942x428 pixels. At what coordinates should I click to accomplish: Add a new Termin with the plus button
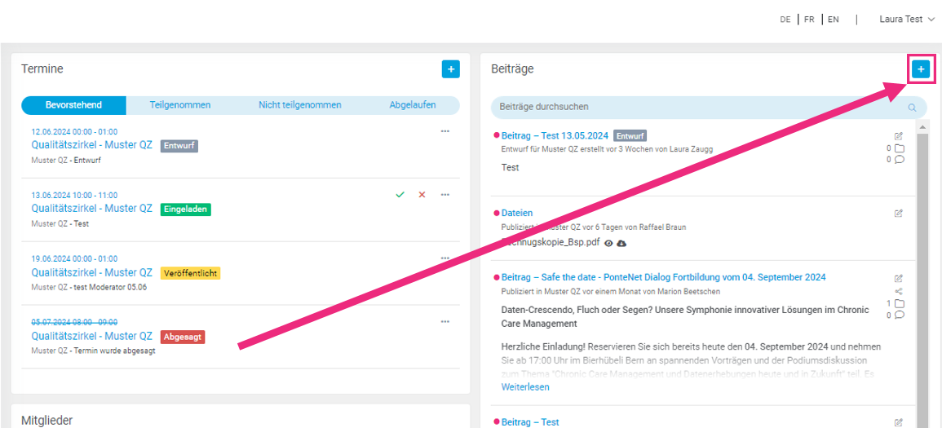point(450,69)
